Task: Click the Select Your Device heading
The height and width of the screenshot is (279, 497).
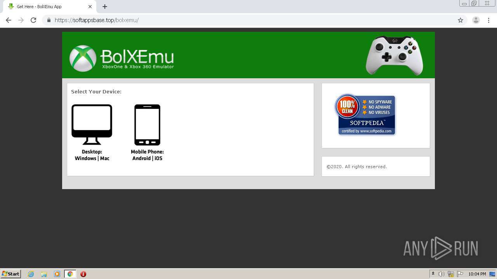Action: pos(96,92)
